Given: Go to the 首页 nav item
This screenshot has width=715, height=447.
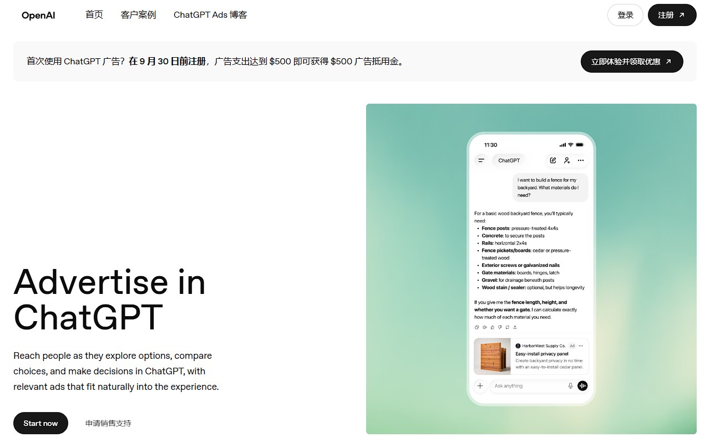Looking at the screenshot, I should coord(94,15).
